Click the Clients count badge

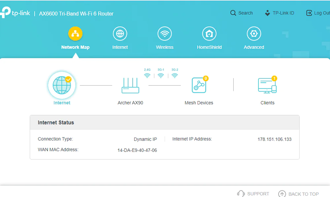click(274, 78)
